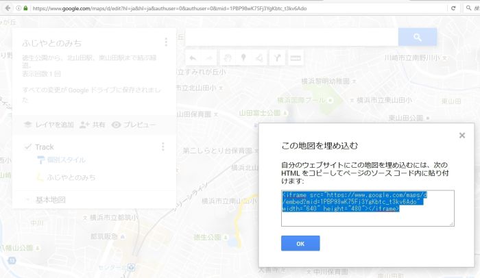Click the undo arrow in map toolbar
480x278 pixels.
pyautogui.click(x=193, y=58)
